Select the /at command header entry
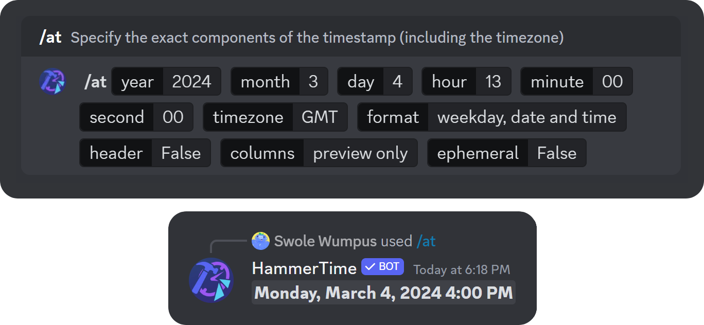Image resolution: width=704 pixels, height=325 pixels. tap(51, 37)
